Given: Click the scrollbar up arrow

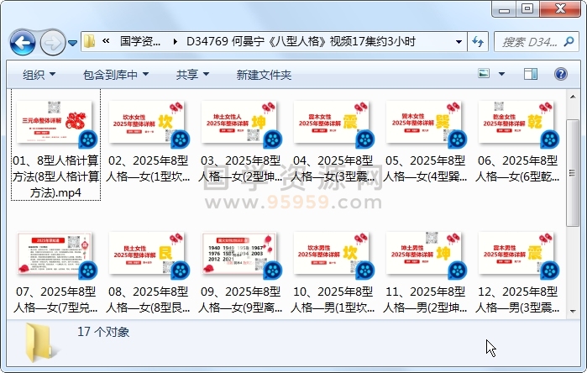Looking at the screenshot, I should [573, 97].
